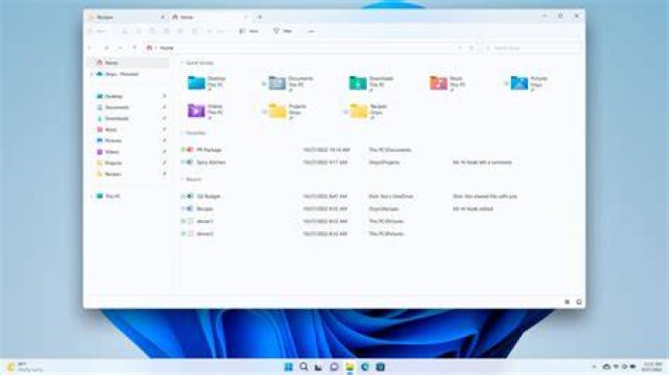Viewport: 669px width, 375px height.
Task: Open Task View from the taskbar
Action: point(319,367)
